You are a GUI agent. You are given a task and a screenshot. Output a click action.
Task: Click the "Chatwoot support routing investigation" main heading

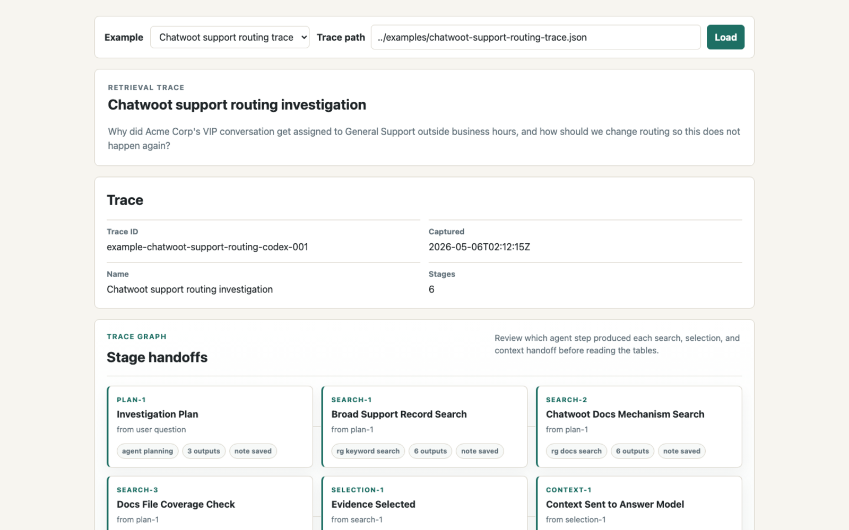(x=237, y=105)
